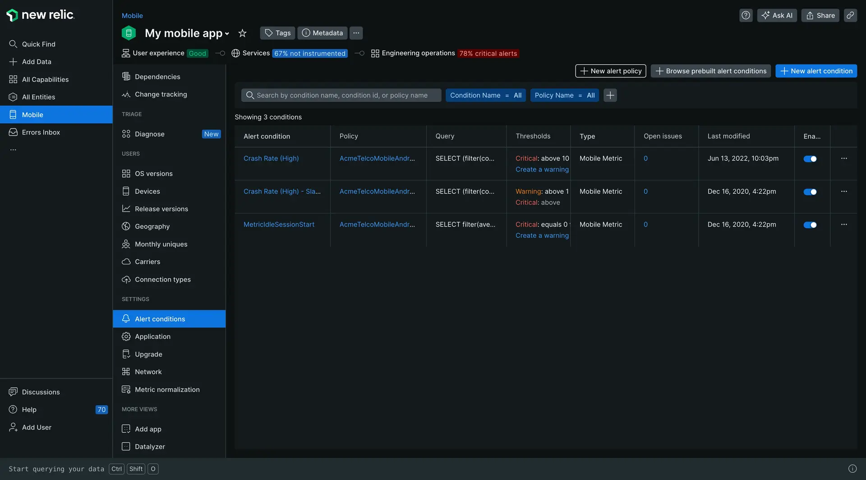The image size is (866, 480).
Task: Go to Errors Inbox in sidebar
Action: coord(41,132)
